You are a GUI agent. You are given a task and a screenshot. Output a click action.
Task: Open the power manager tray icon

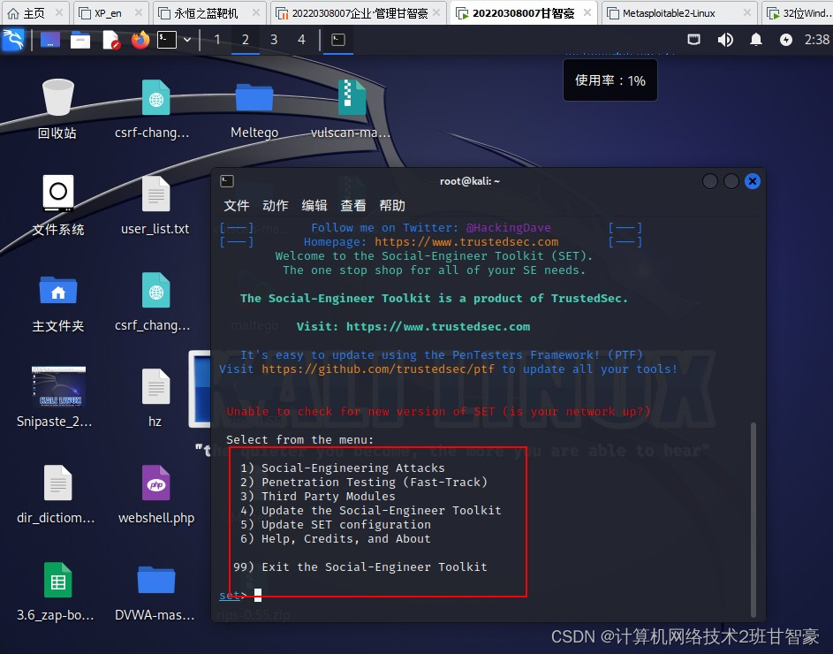click(x=786, y=40)
